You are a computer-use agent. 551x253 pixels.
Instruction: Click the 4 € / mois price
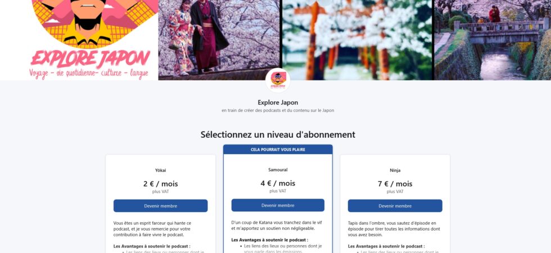pyautogui.click(x=278, y=183)
